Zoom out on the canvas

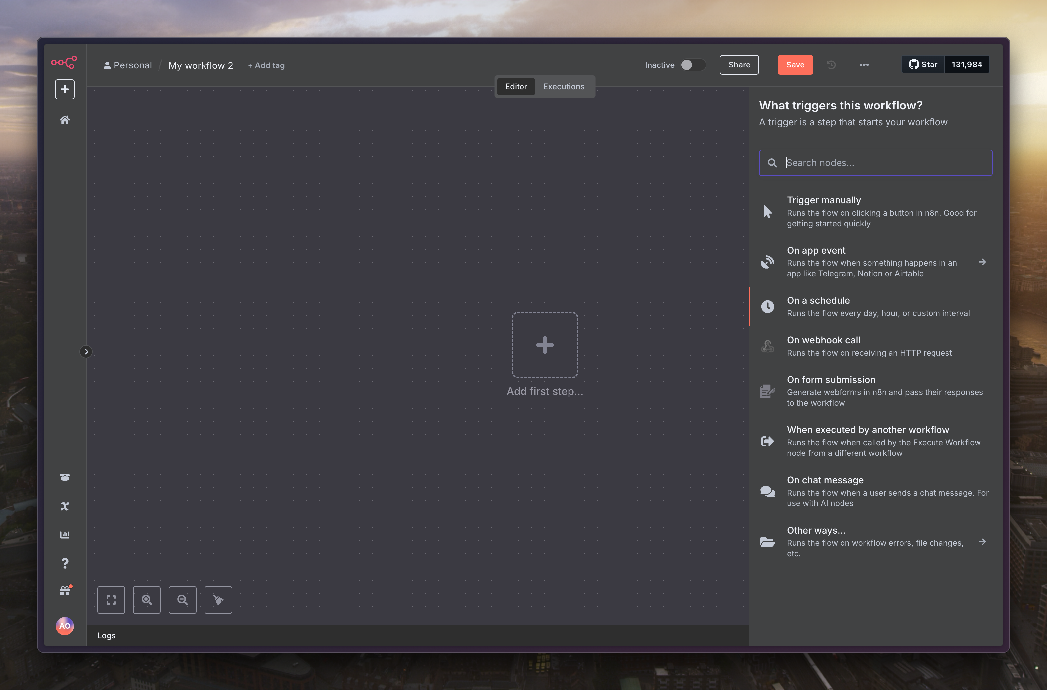[182, 600]
